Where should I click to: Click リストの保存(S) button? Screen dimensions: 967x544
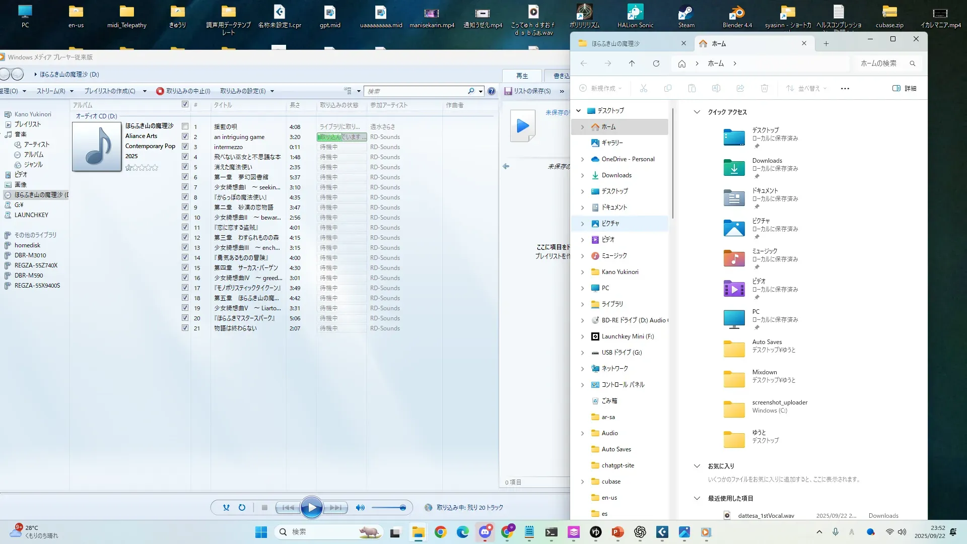point(528,91)
